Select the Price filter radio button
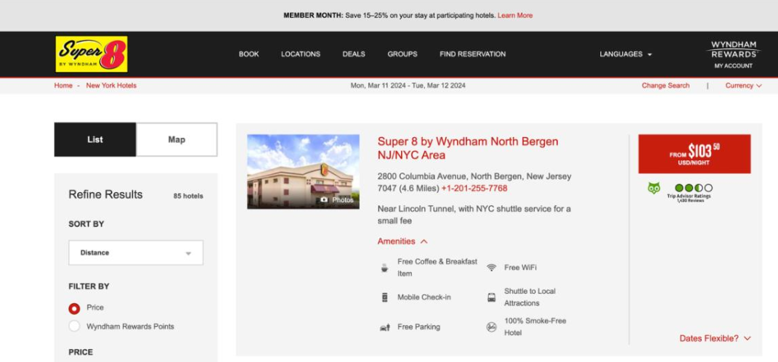This screenshot has width=778, height=362. 74,308
